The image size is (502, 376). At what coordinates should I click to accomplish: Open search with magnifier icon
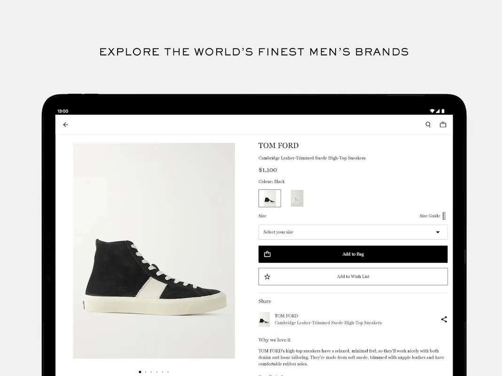pos(428,125)
